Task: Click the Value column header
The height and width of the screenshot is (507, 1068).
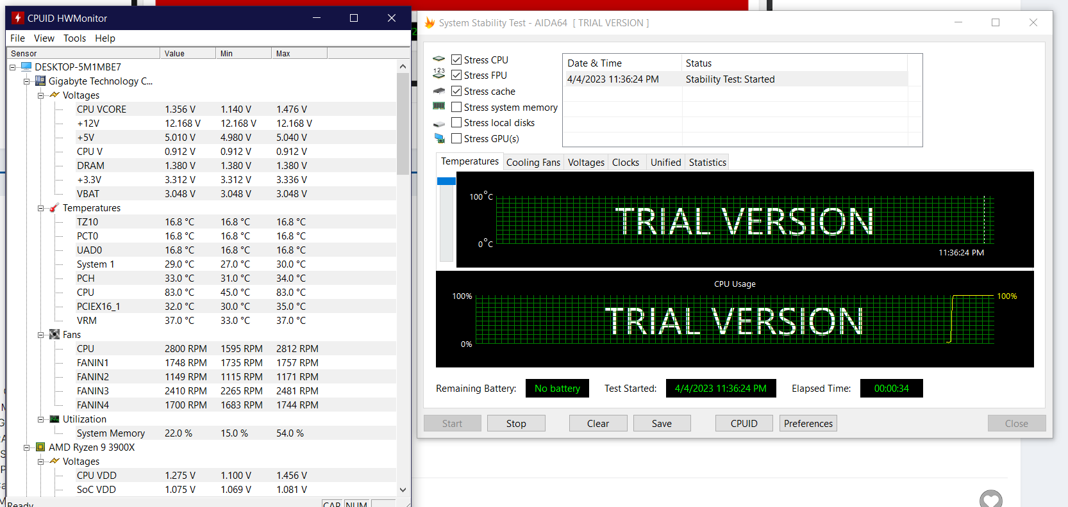Action: (x=188, y=53)
